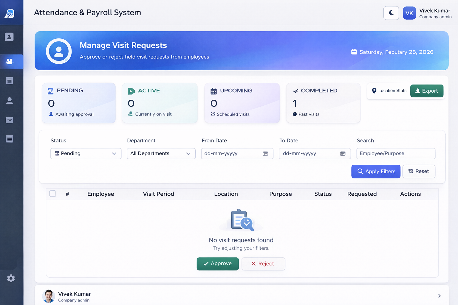The width and height of the screenshot is (458, 305).
Task: Click the Location column header
Action: [x=226, y=194]
